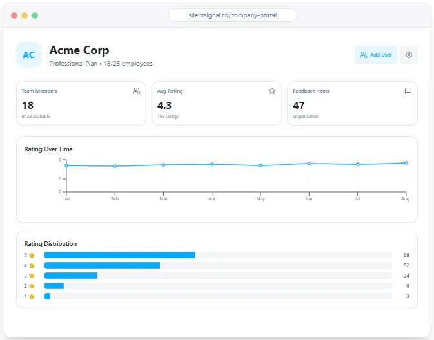
Task: Click the 4-star distribution progress bar
Action: point(218,265)
